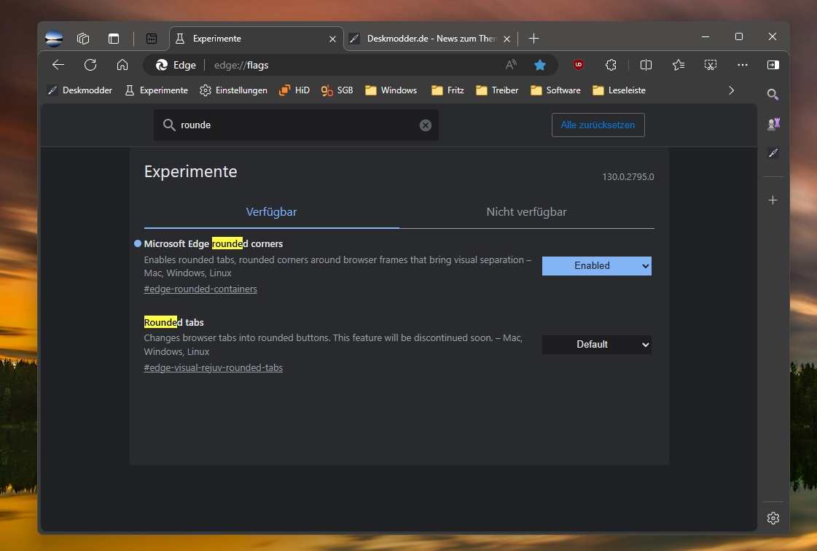The width and height of the screenshot is (817, 551).
Task: Click the browser refresh icon
Action: click(90, 65)
